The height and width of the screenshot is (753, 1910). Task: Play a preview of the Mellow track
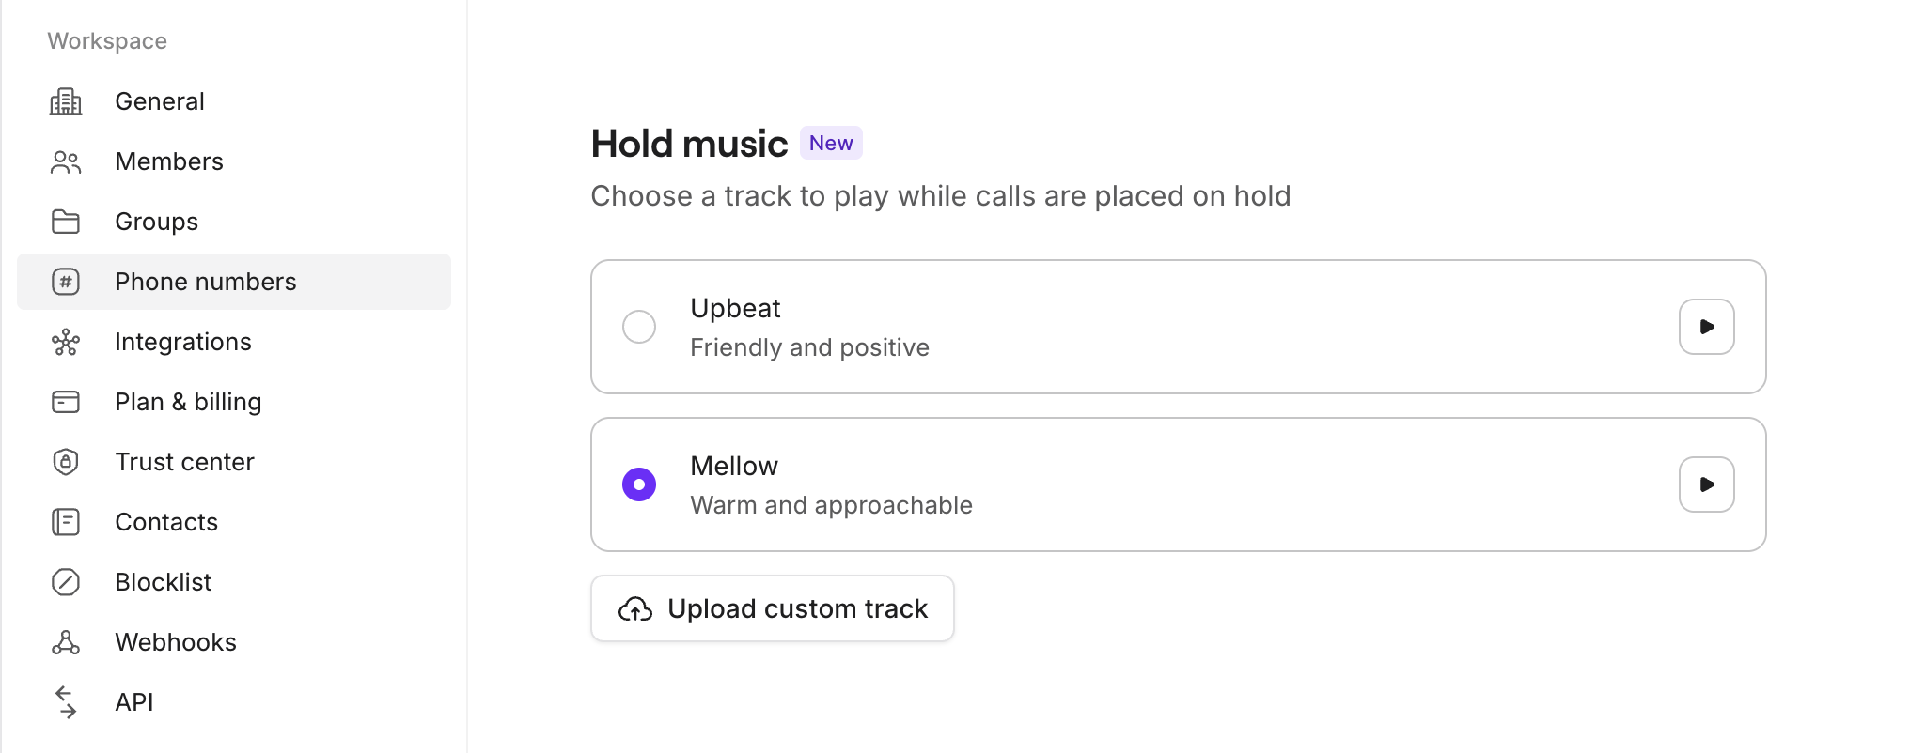click(x=1706, y=484)
